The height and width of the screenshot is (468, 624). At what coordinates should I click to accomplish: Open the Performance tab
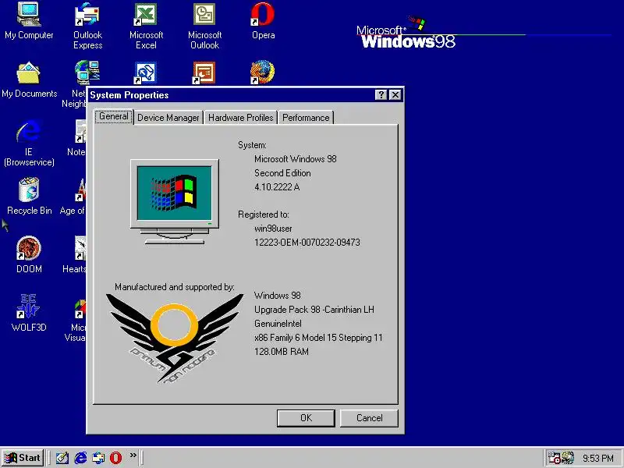[306, 118]
